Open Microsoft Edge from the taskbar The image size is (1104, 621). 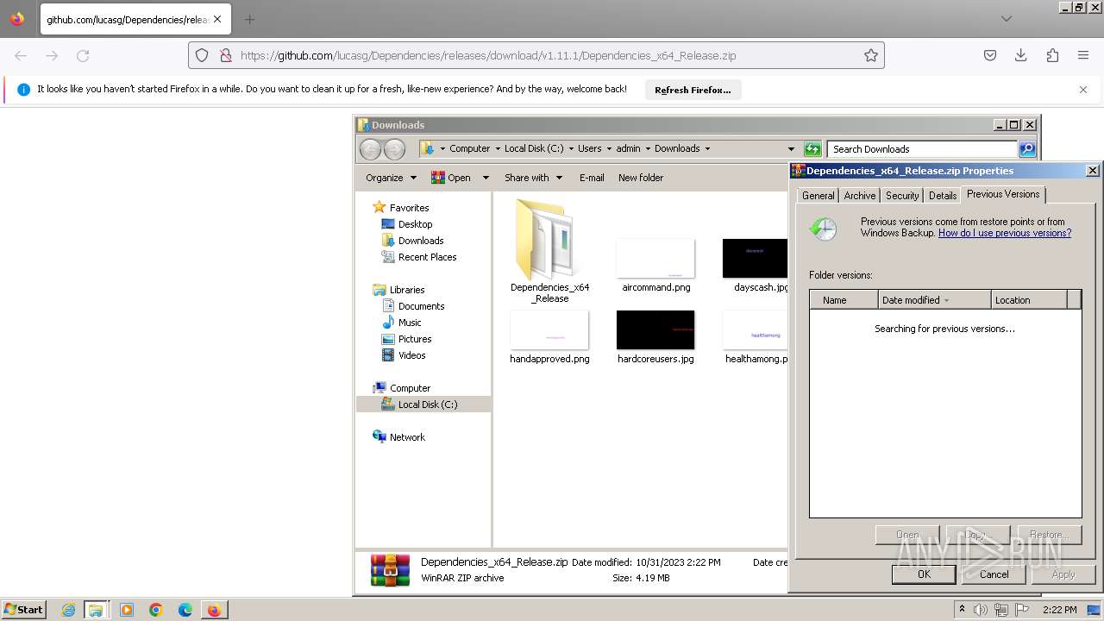click(x=185, y=610)
